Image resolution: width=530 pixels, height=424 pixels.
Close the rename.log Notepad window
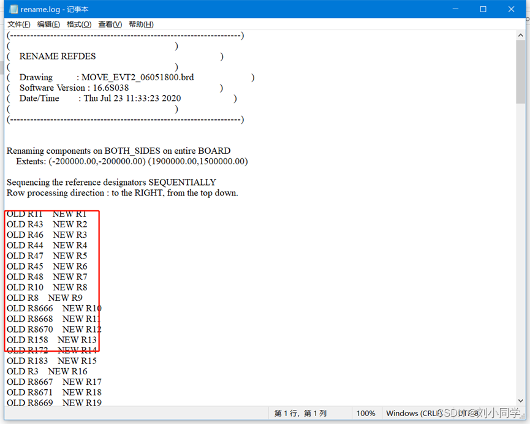coord(511,9)
